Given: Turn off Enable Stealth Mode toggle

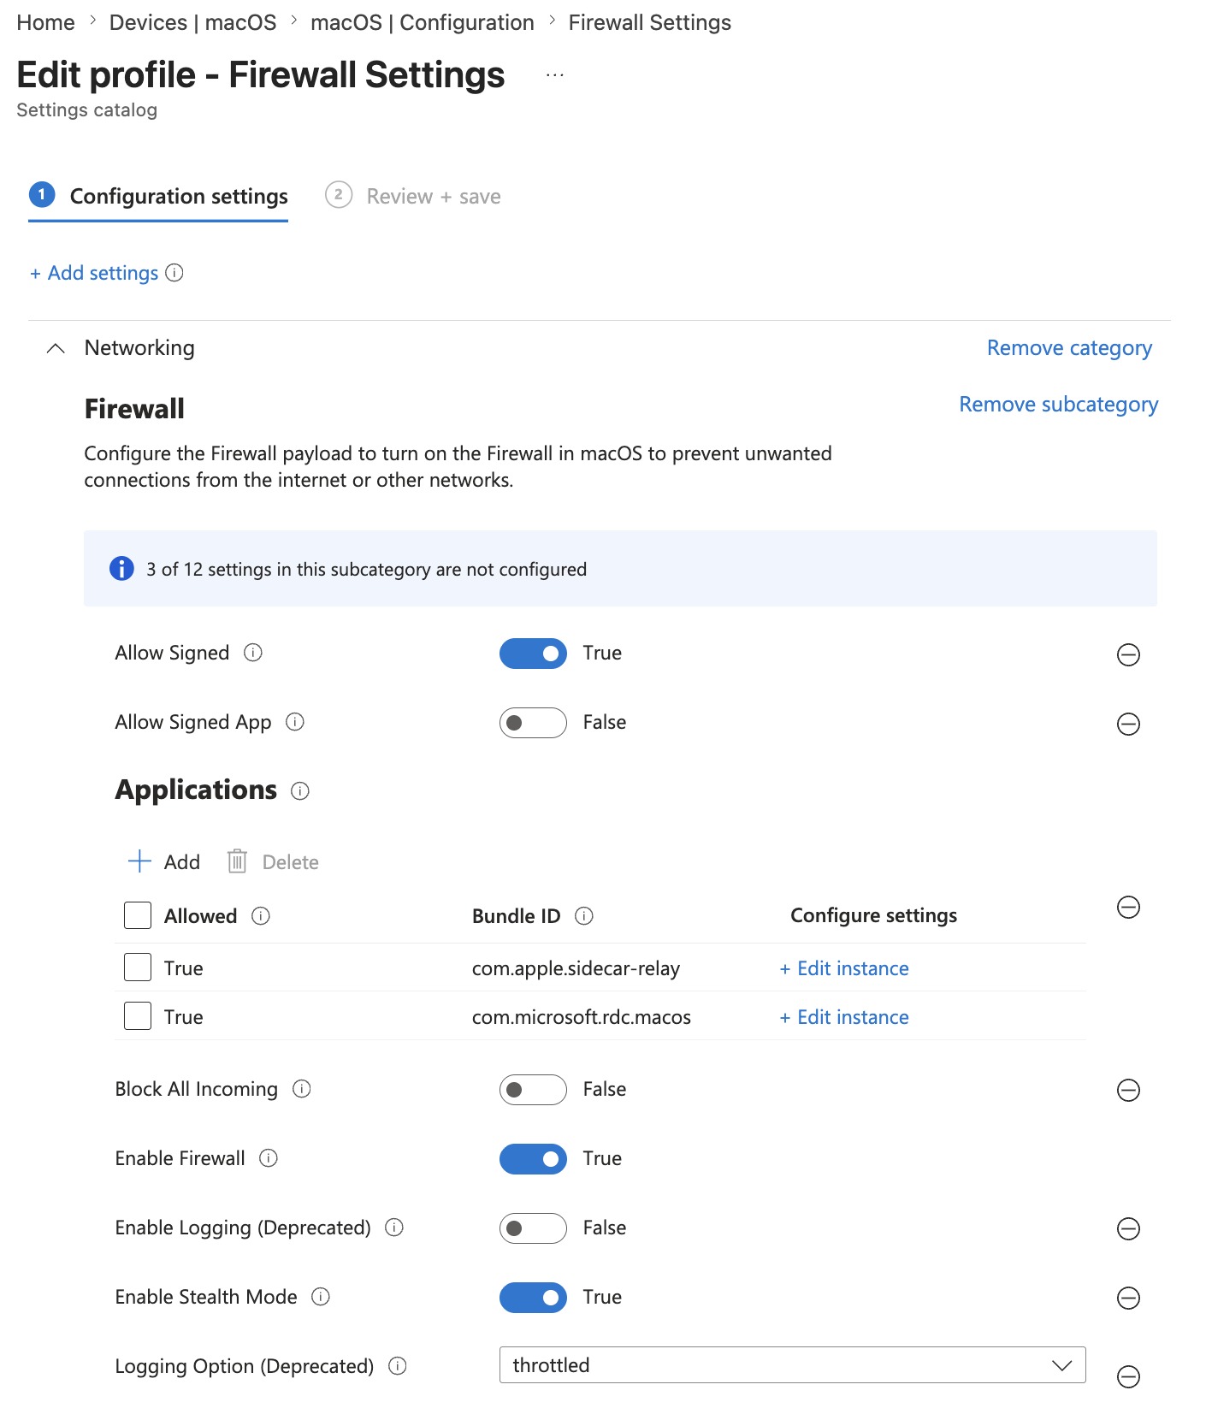Looking at the screenshot, I should (x=533, y=1298).
